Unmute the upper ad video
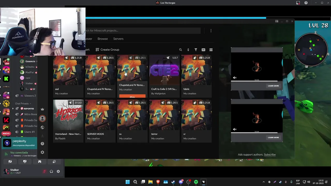 235,78
